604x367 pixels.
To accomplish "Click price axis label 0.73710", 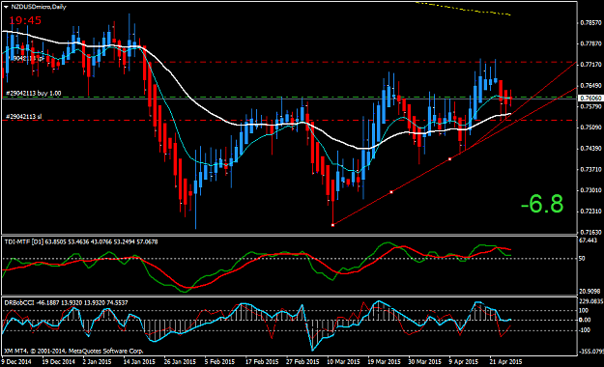I will click(x=590, y=169).
